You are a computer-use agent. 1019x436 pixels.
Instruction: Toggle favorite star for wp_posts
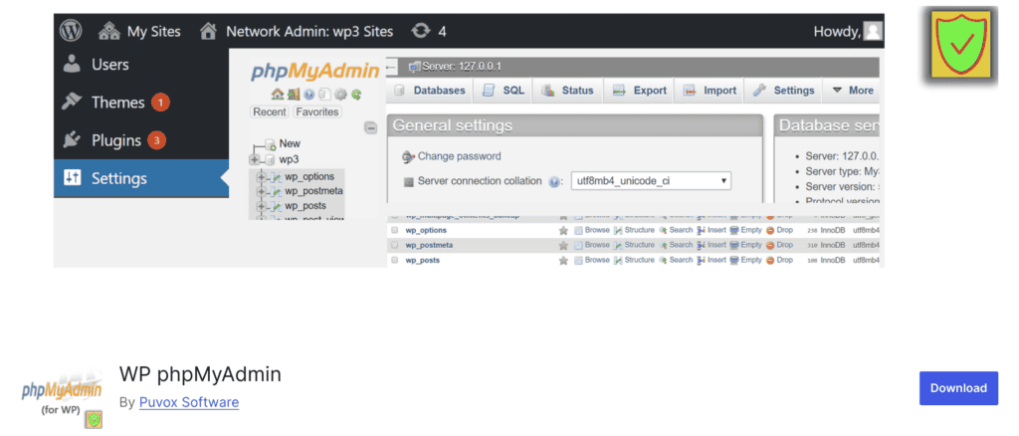pyautogui.click(x=563, y=260)
